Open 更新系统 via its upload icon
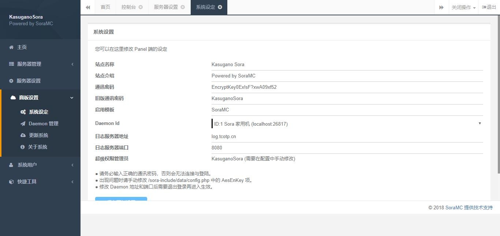Image resolution: width=500 pixels, height=236 pixels. 23,135
